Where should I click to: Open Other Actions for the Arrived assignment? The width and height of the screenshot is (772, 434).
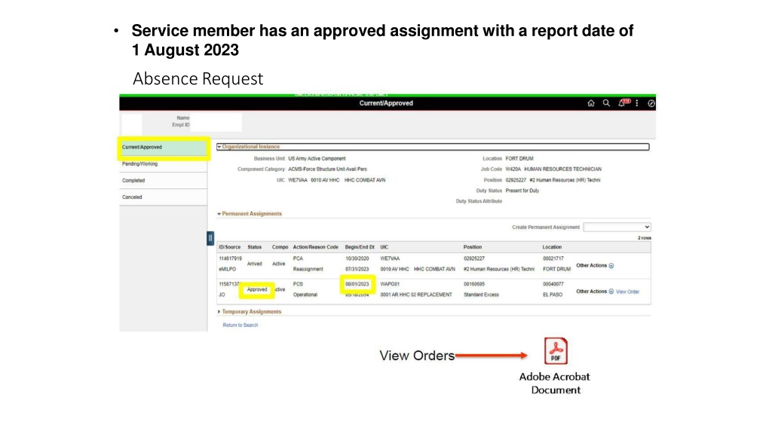click(x=595, y=266)
